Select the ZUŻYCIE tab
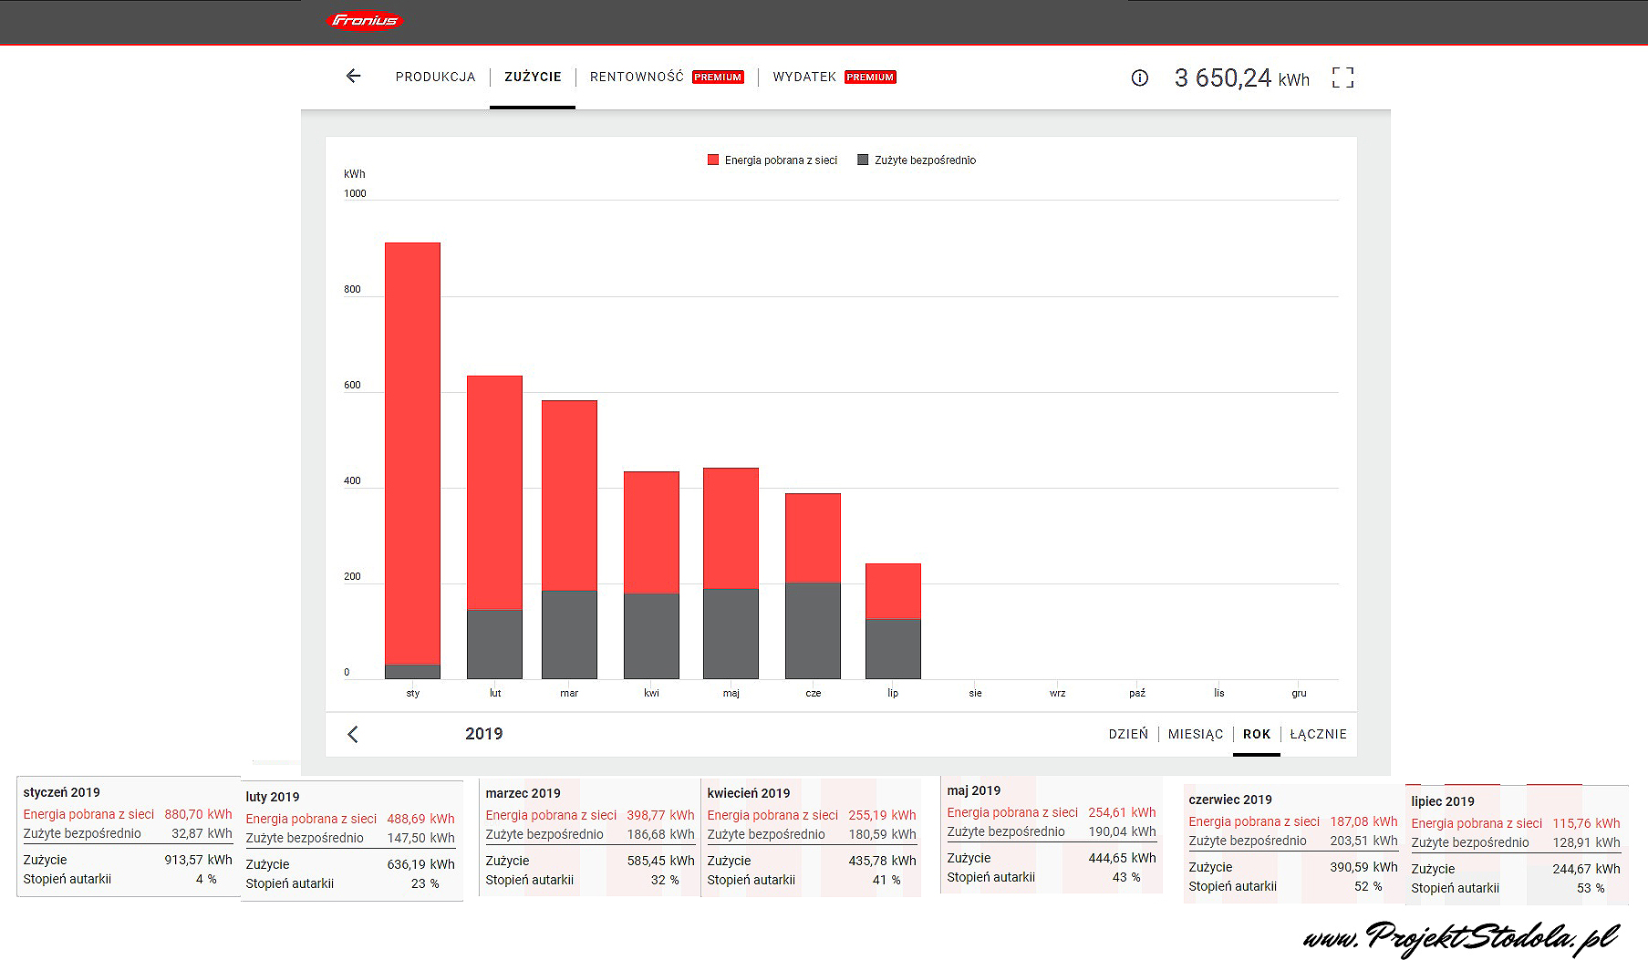The height and width of the screenshot is (960, 1648). [x=533, y=77]
